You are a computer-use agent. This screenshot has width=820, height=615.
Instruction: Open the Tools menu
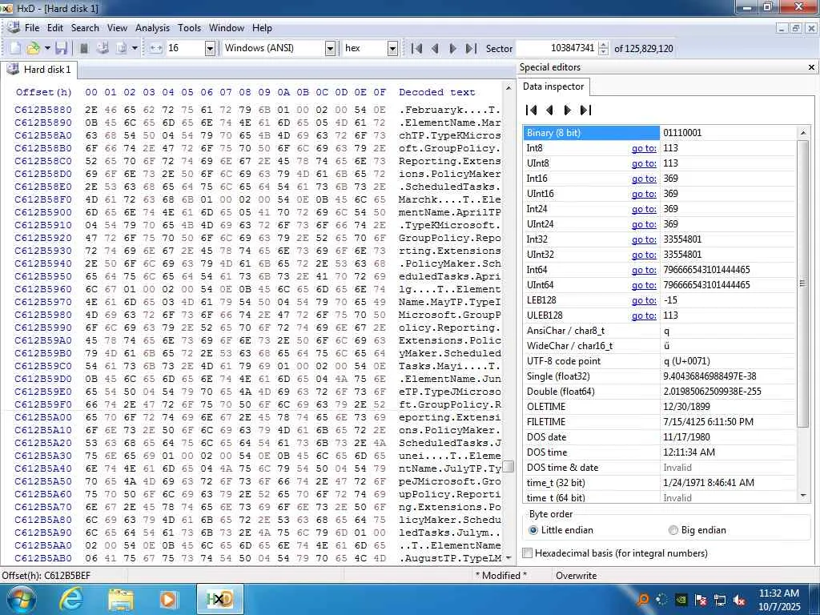click(189, 28)
